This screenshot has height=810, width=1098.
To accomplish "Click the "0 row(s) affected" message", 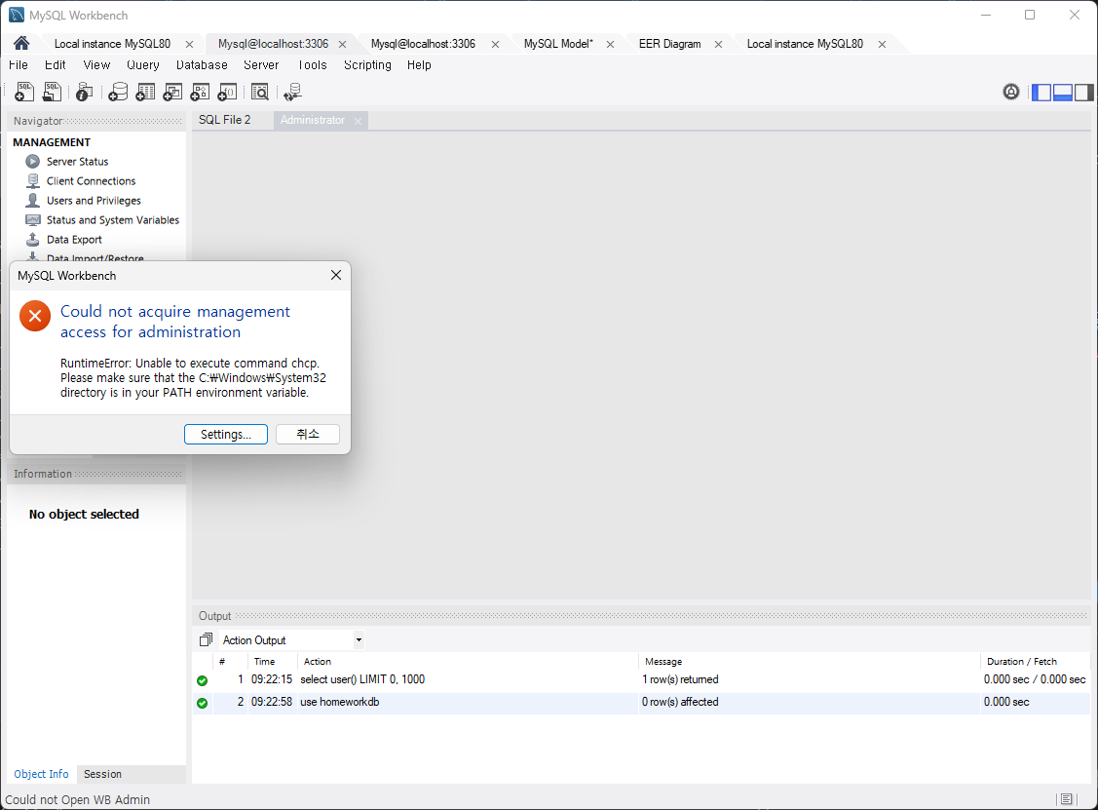I will point(681,702).
